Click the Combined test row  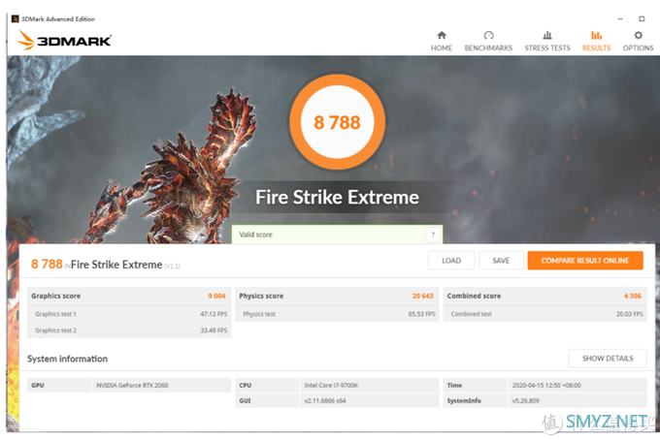pos(545,314)
